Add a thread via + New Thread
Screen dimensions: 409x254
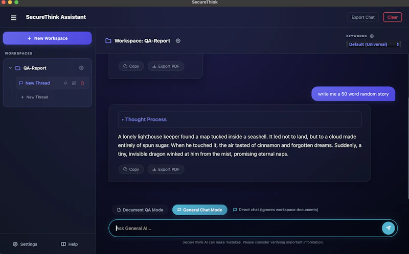[x=35, y=97]
